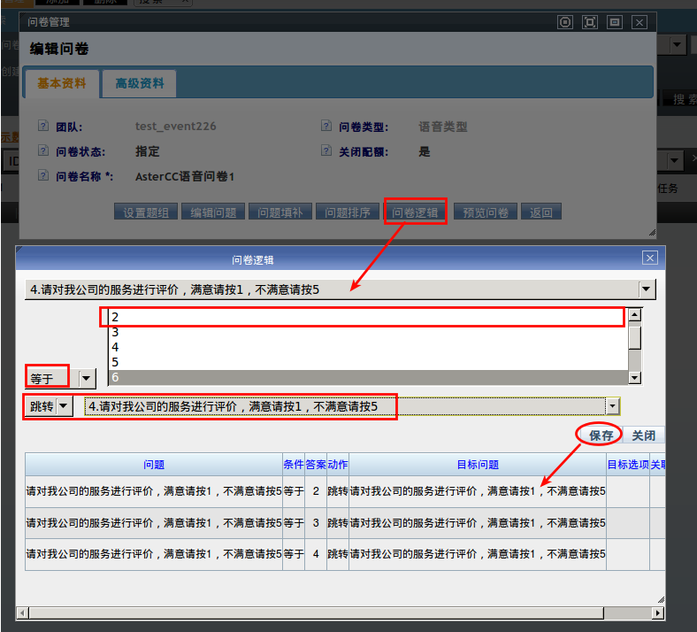Open the source question dropdown at top
The image size is (697, 632).
coord(647,289)
